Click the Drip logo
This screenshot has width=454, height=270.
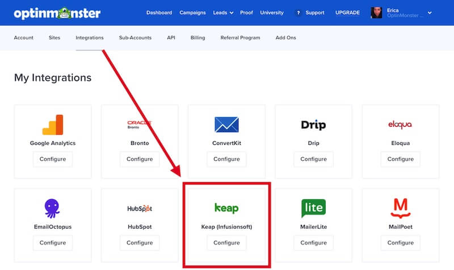pos(313,125)
